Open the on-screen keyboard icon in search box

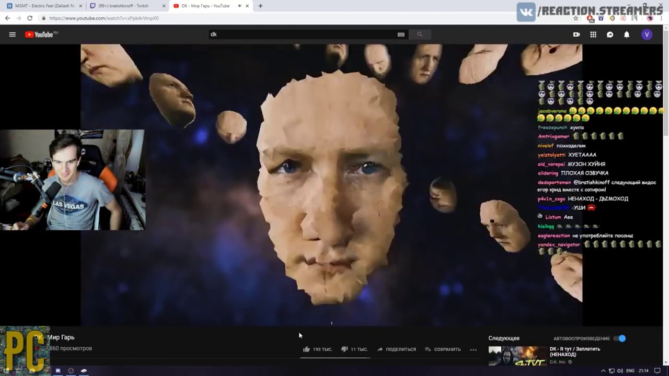pos(401,34)
